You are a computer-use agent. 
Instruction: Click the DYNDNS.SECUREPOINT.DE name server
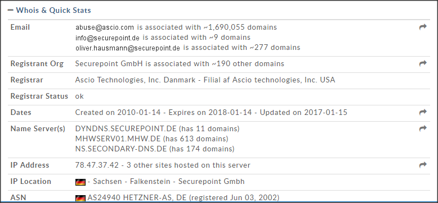(x=126, y=129)
